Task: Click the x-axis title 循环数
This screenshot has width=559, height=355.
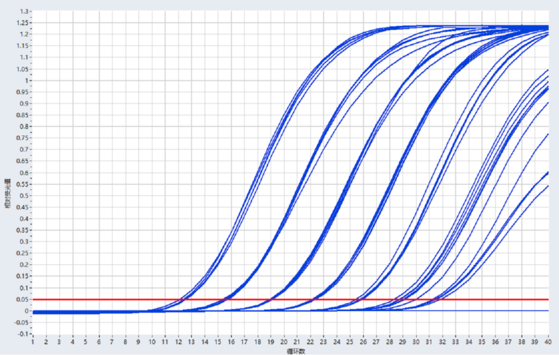Action: pyautogui.click(x=296, y=351)
